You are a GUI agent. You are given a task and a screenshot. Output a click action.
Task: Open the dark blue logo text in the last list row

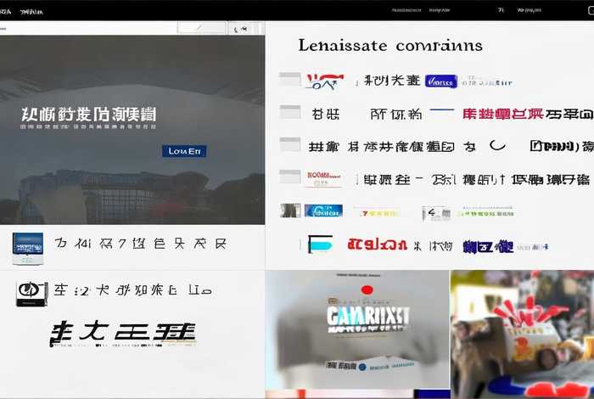(x=488, y=246)
